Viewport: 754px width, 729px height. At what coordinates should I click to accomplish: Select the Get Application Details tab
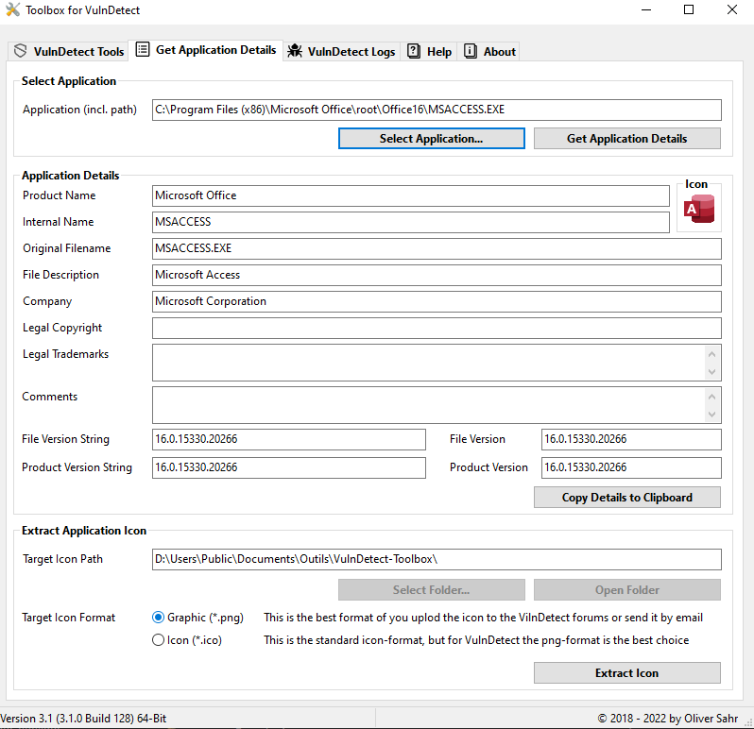pyautogui.click(x=206, y=50)
